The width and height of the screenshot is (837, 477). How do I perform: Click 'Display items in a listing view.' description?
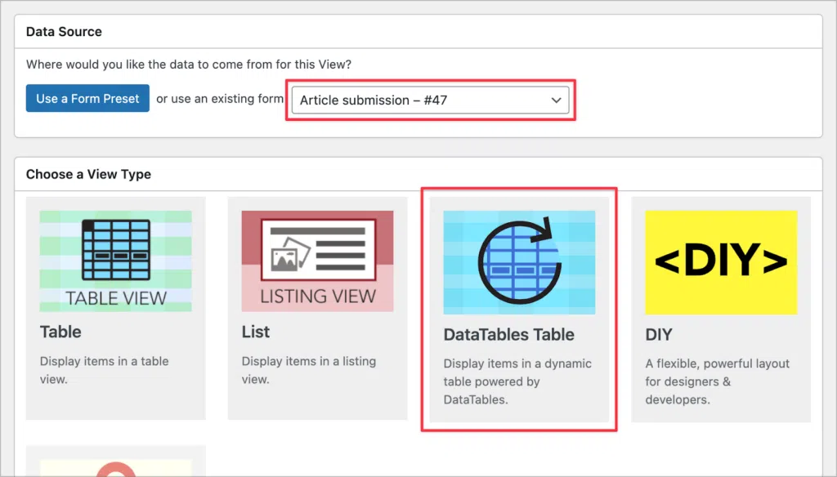308,370
